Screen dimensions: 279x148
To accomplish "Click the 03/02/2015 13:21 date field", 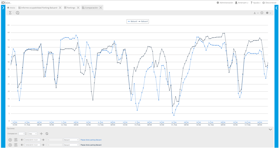I will click(32, 140).
